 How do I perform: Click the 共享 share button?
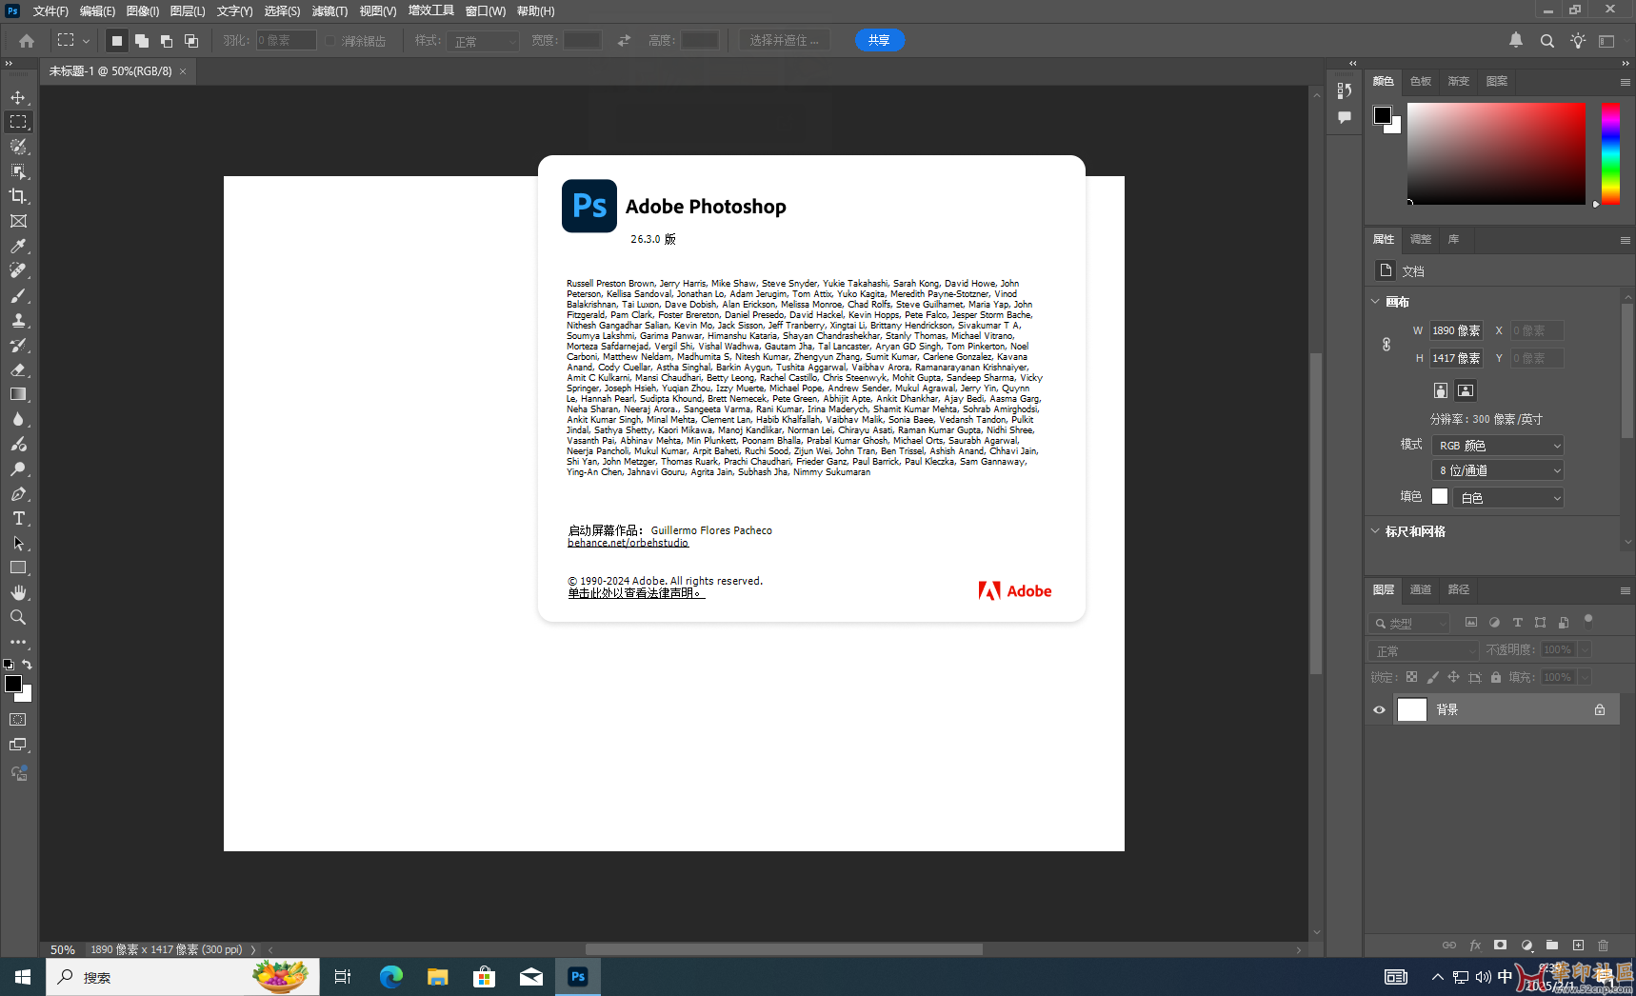(879, 40)
